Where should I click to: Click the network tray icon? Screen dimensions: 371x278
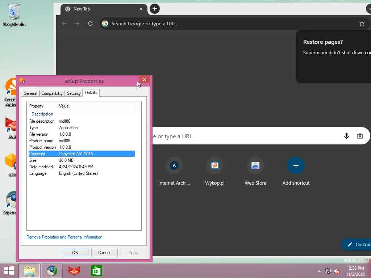(x=328, y=271)
